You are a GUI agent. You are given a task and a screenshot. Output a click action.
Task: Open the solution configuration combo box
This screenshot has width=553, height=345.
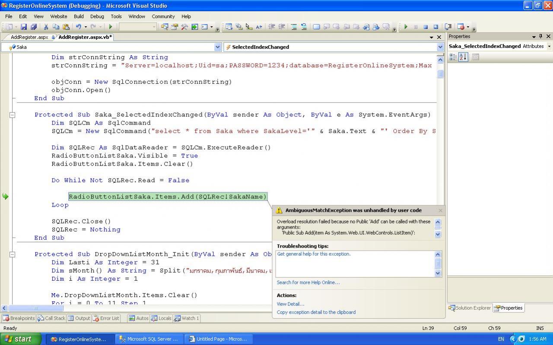click(138, 27)
